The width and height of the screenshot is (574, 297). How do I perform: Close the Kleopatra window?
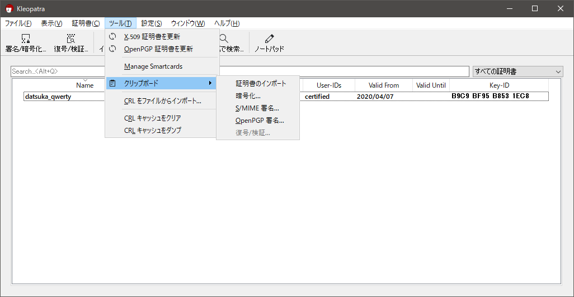561,8
